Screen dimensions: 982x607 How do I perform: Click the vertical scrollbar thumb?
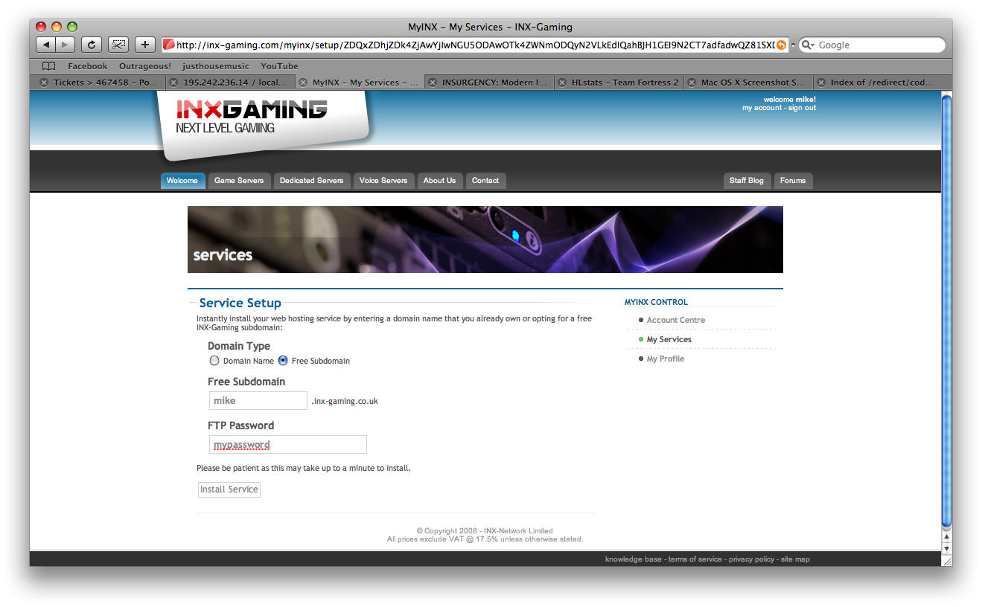947,311
